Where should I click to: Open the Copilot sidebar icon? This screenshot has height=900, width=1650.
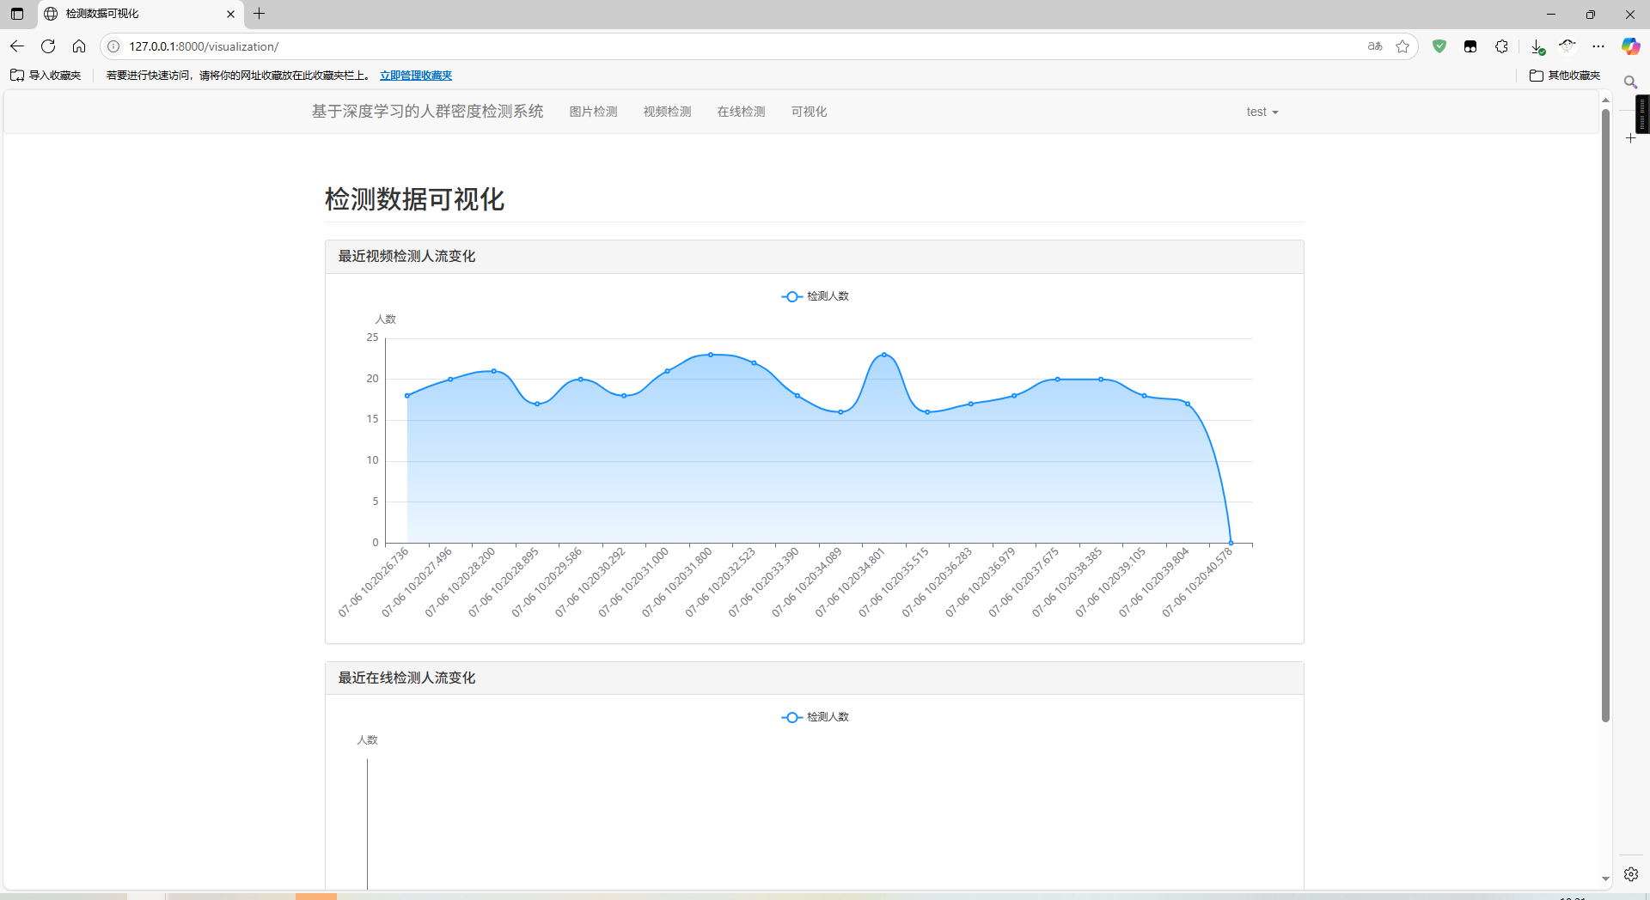click(x=1630, y=46)
